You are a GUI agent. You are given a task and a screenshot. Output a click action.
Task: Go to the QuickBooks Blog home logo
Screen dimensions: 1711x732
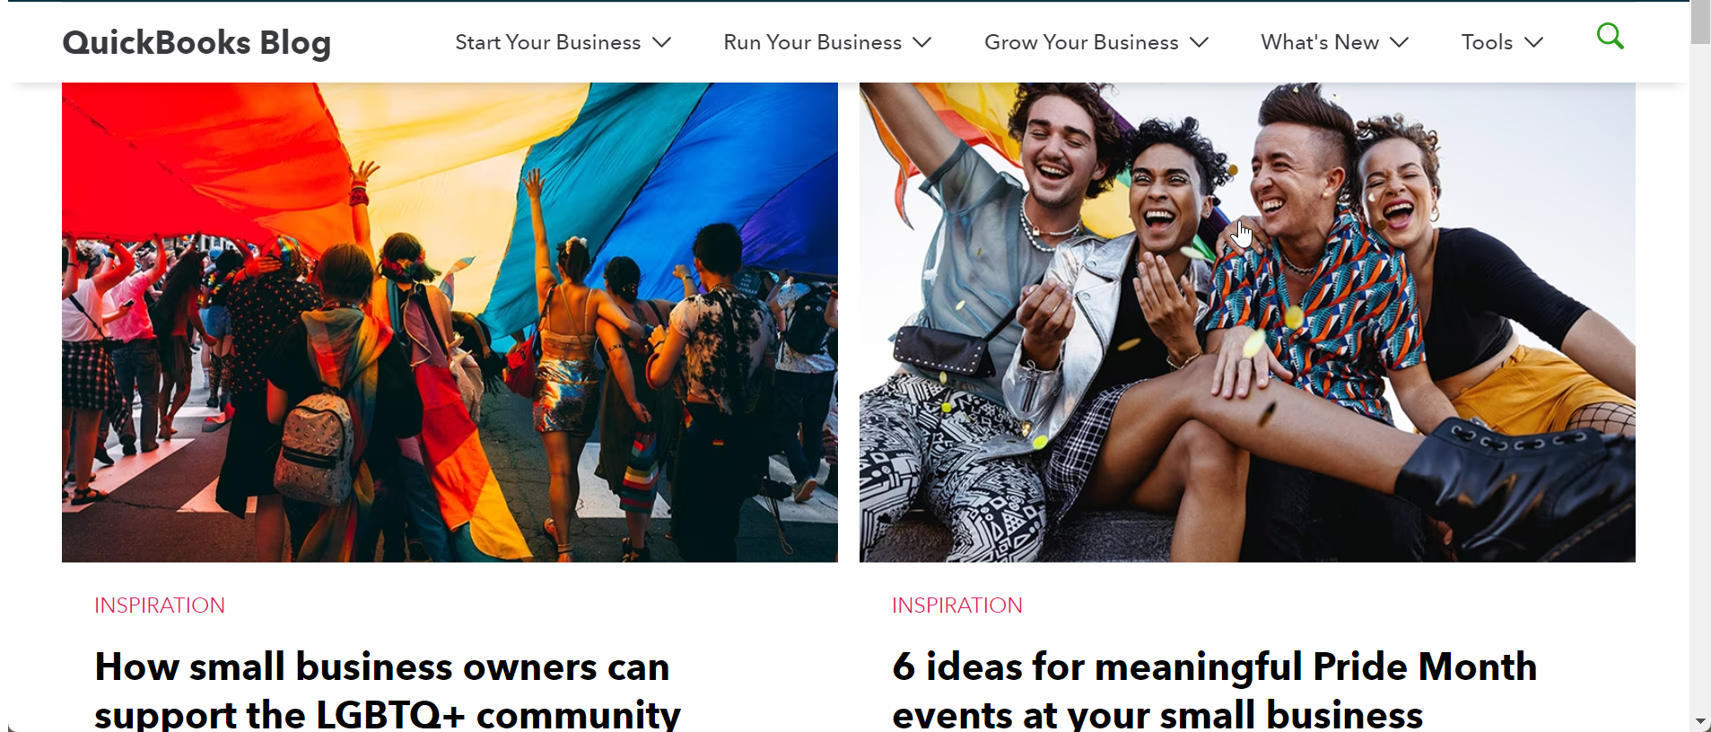tap(196, 42)
